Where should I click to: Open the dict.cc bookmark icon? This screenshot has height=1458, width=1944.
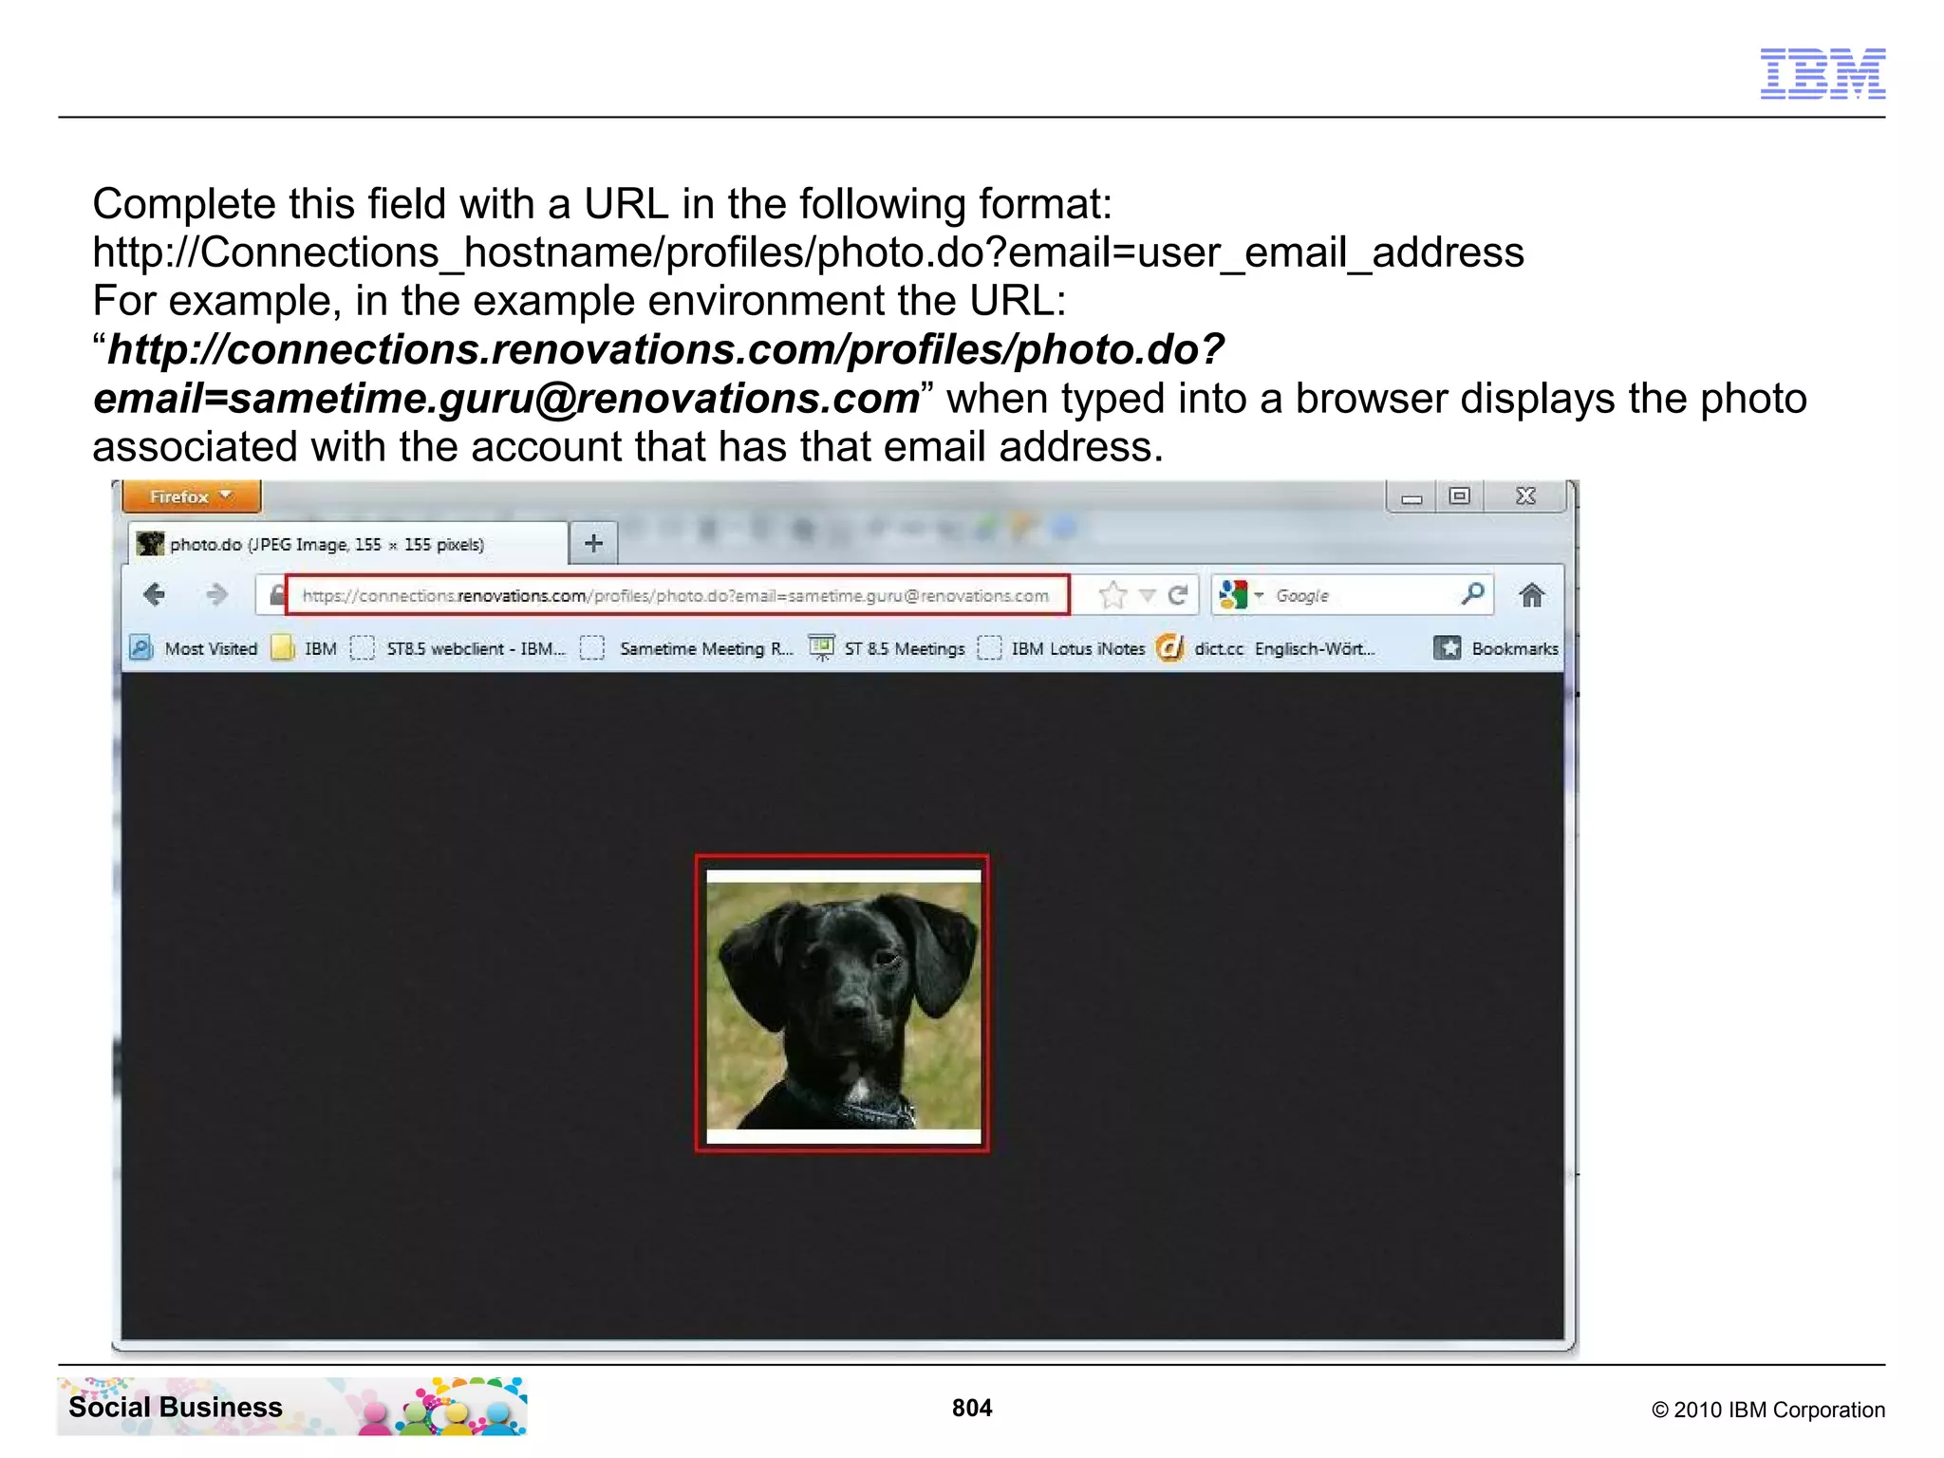point(1170,648)
